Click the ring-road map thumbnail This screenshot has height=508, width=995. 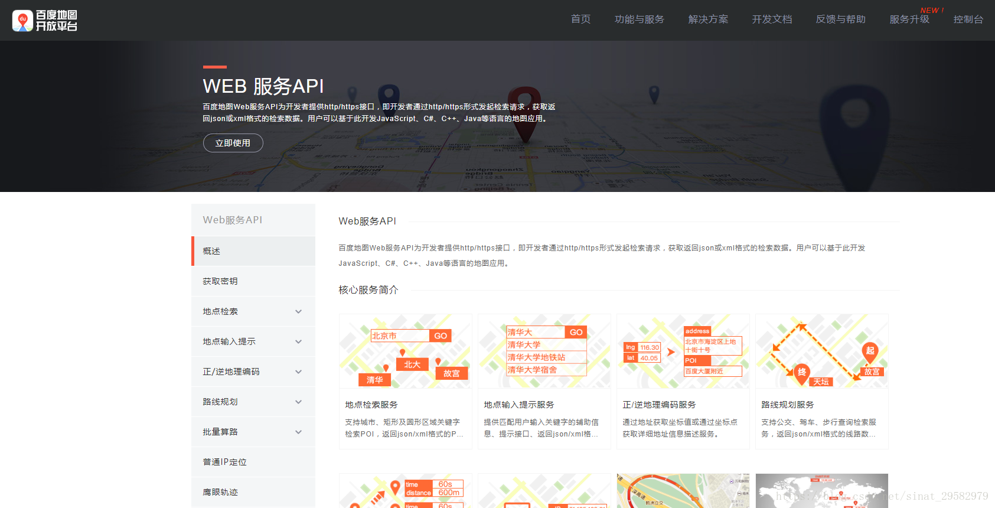(683, 491)
